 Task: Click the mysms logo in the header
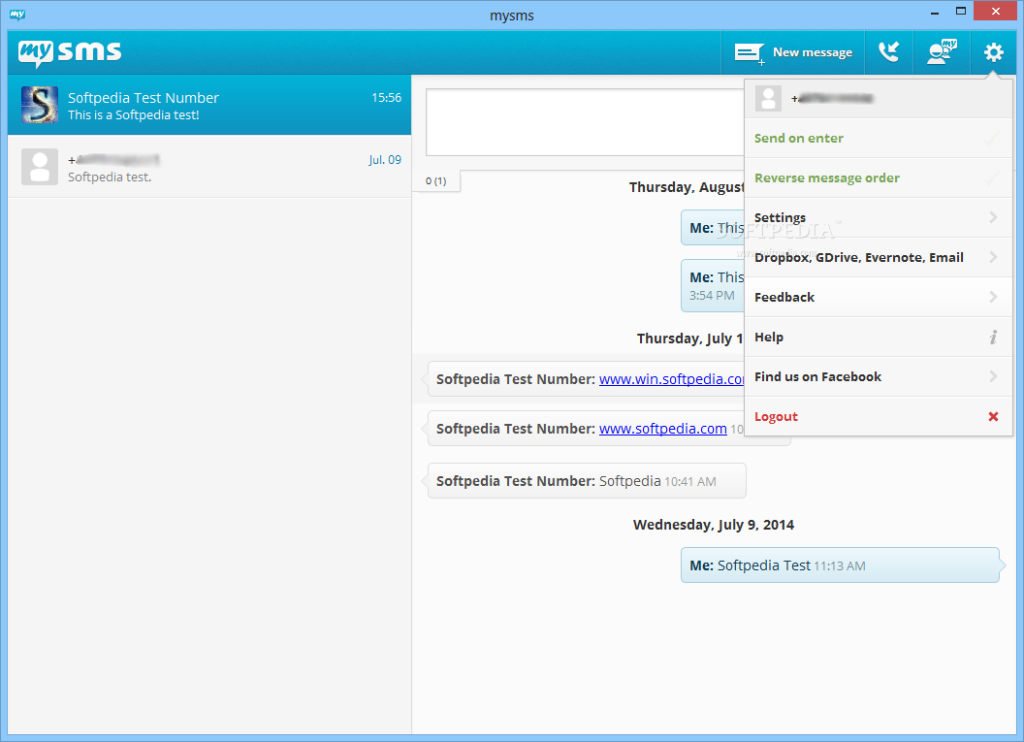70,53
